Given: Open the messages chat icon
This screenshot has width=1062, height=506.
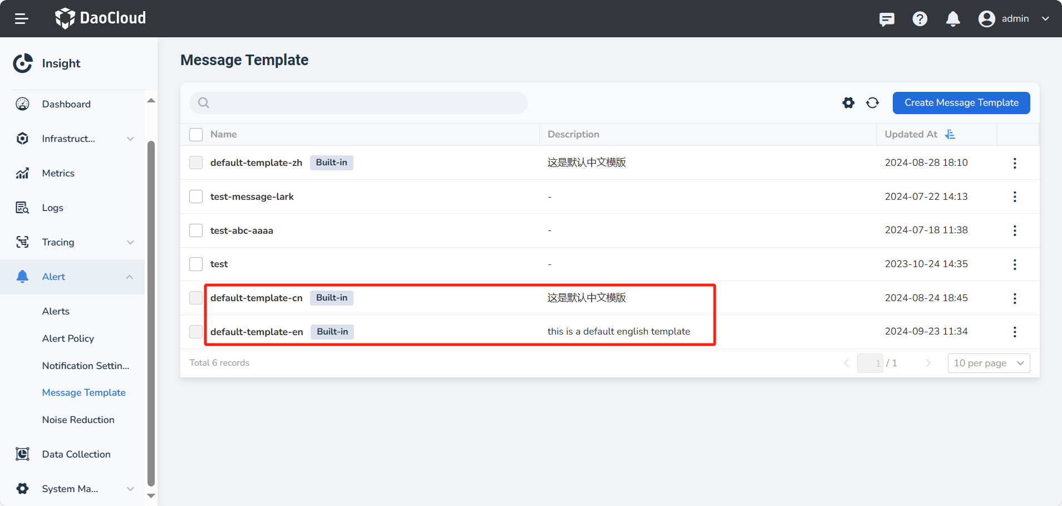Looking at the screenshot, I should pyautogui.click(x=887, y=19).
